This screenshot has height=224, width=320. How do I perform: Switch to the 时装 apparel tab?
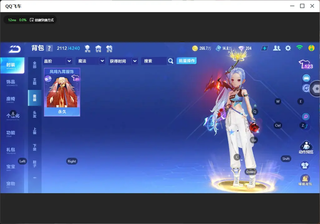(x=12, y=65)
